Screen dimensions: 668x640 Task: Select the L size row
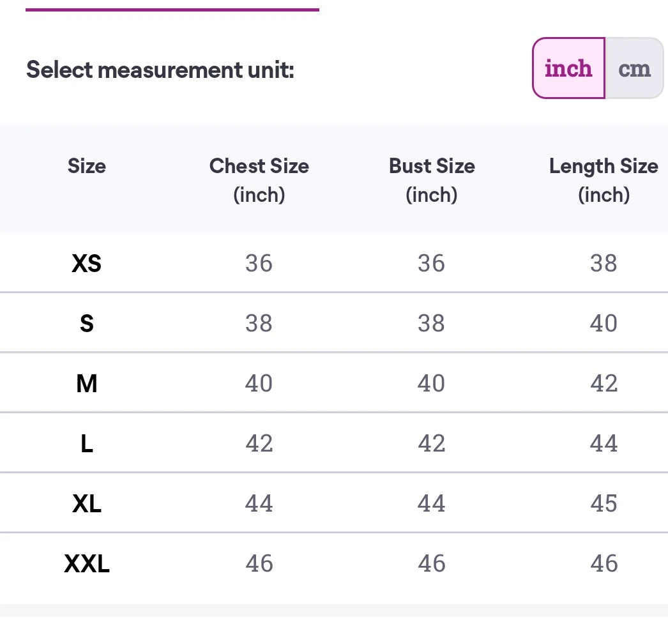pos(86,443)
